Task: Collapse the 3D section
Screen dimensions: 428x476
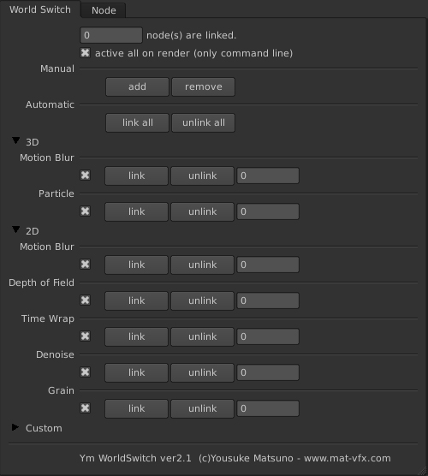Action: click(15, 140)
